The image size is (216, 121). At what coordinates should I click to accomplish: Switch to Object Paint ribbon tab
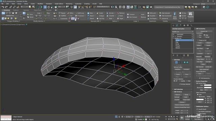[37, 10]
